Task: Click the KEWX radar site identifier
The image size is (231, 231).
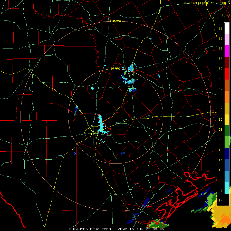Action: pos(123,229)
